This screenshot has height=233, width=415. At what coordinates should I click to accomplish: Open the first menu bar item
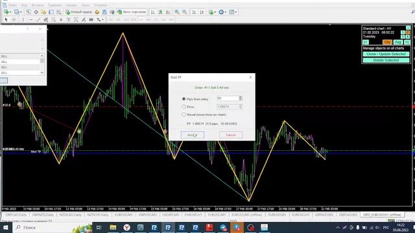12,5
